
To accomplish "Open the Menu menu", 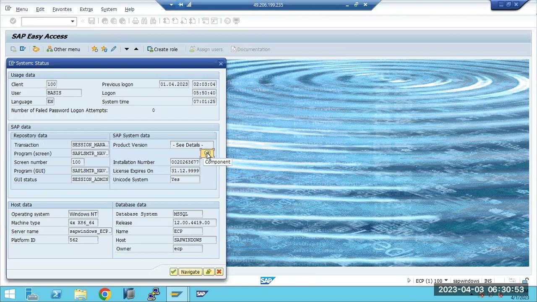I will (22, 9).
